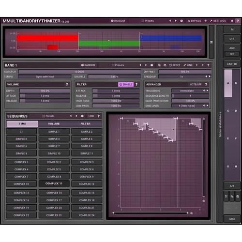Open the Band 1 Presets menu
The width and height of the screenshot is (242, 242).
click(118, 65)
